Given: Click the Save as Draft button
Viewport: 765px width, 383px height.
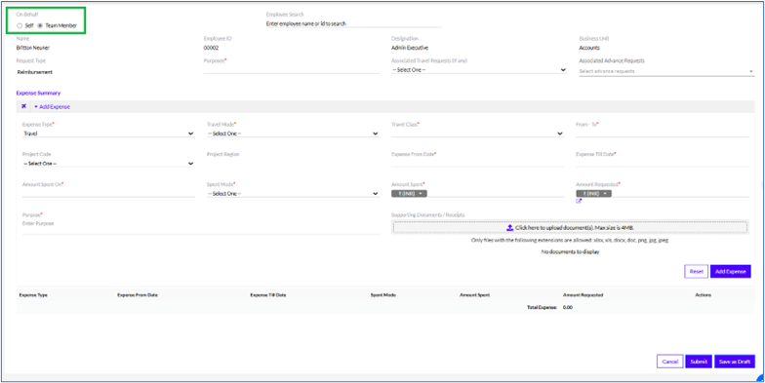Looking at the screenshot, I should click(735, 362).
